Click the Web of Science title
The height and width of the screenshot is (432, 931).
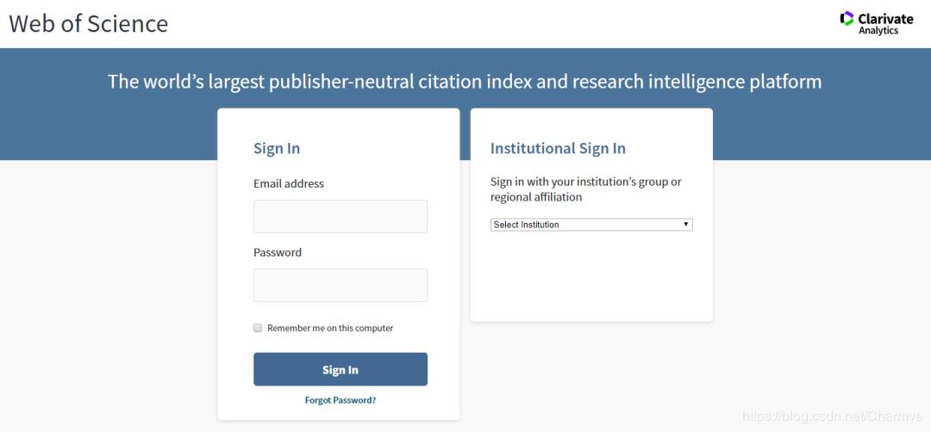pos(89,23)
